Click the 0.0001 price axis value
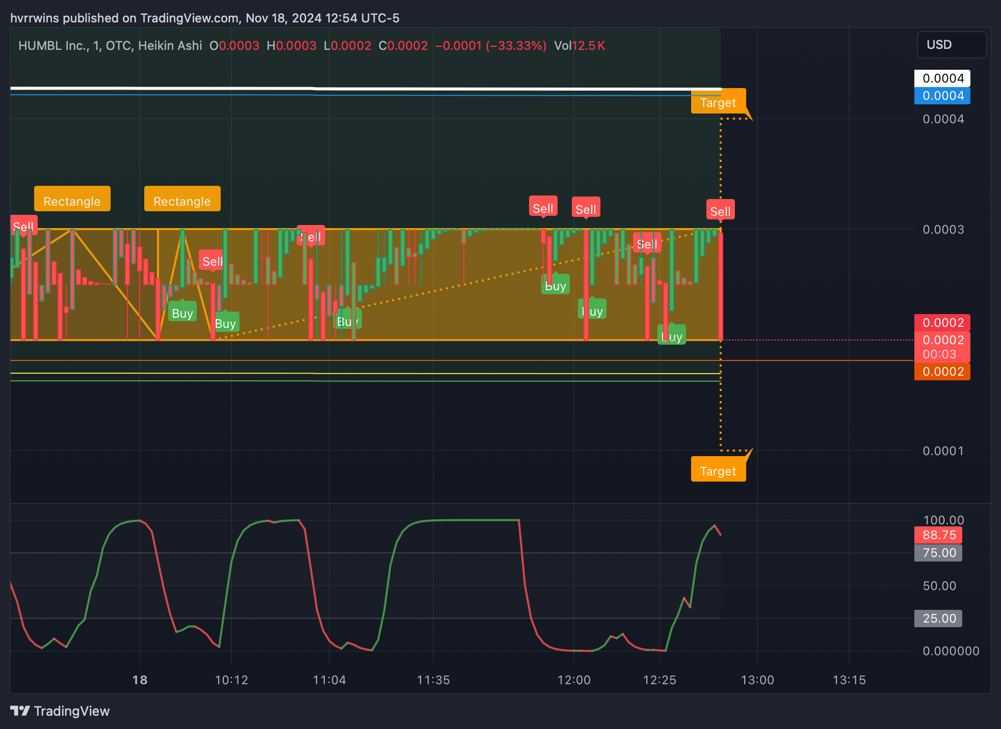 943,451
